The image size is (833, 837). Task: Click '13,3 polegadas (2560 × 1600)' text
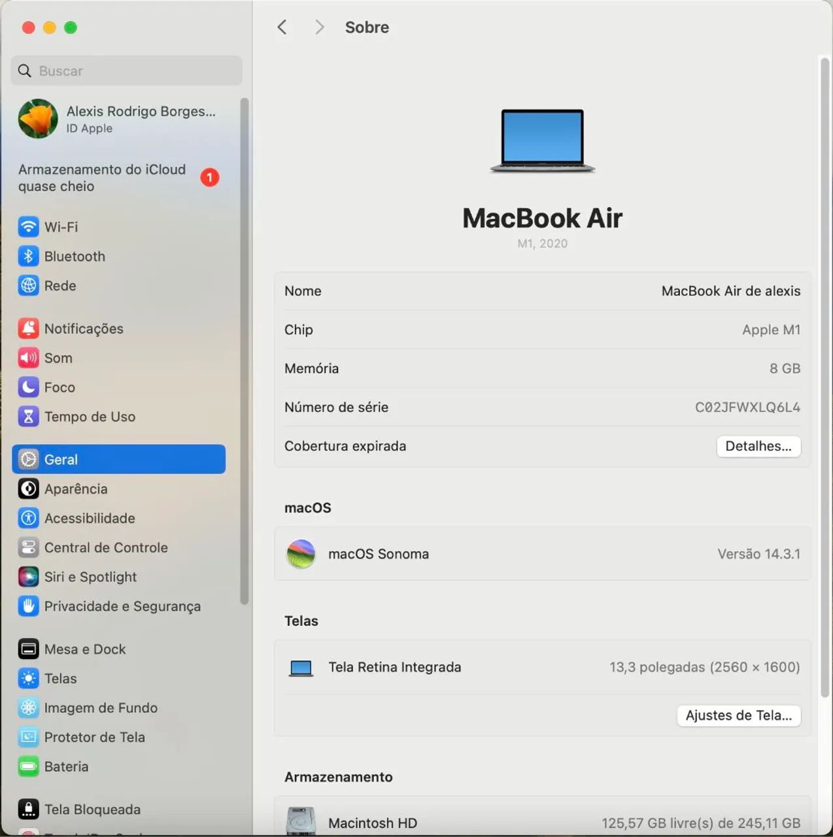coord(705,667)
